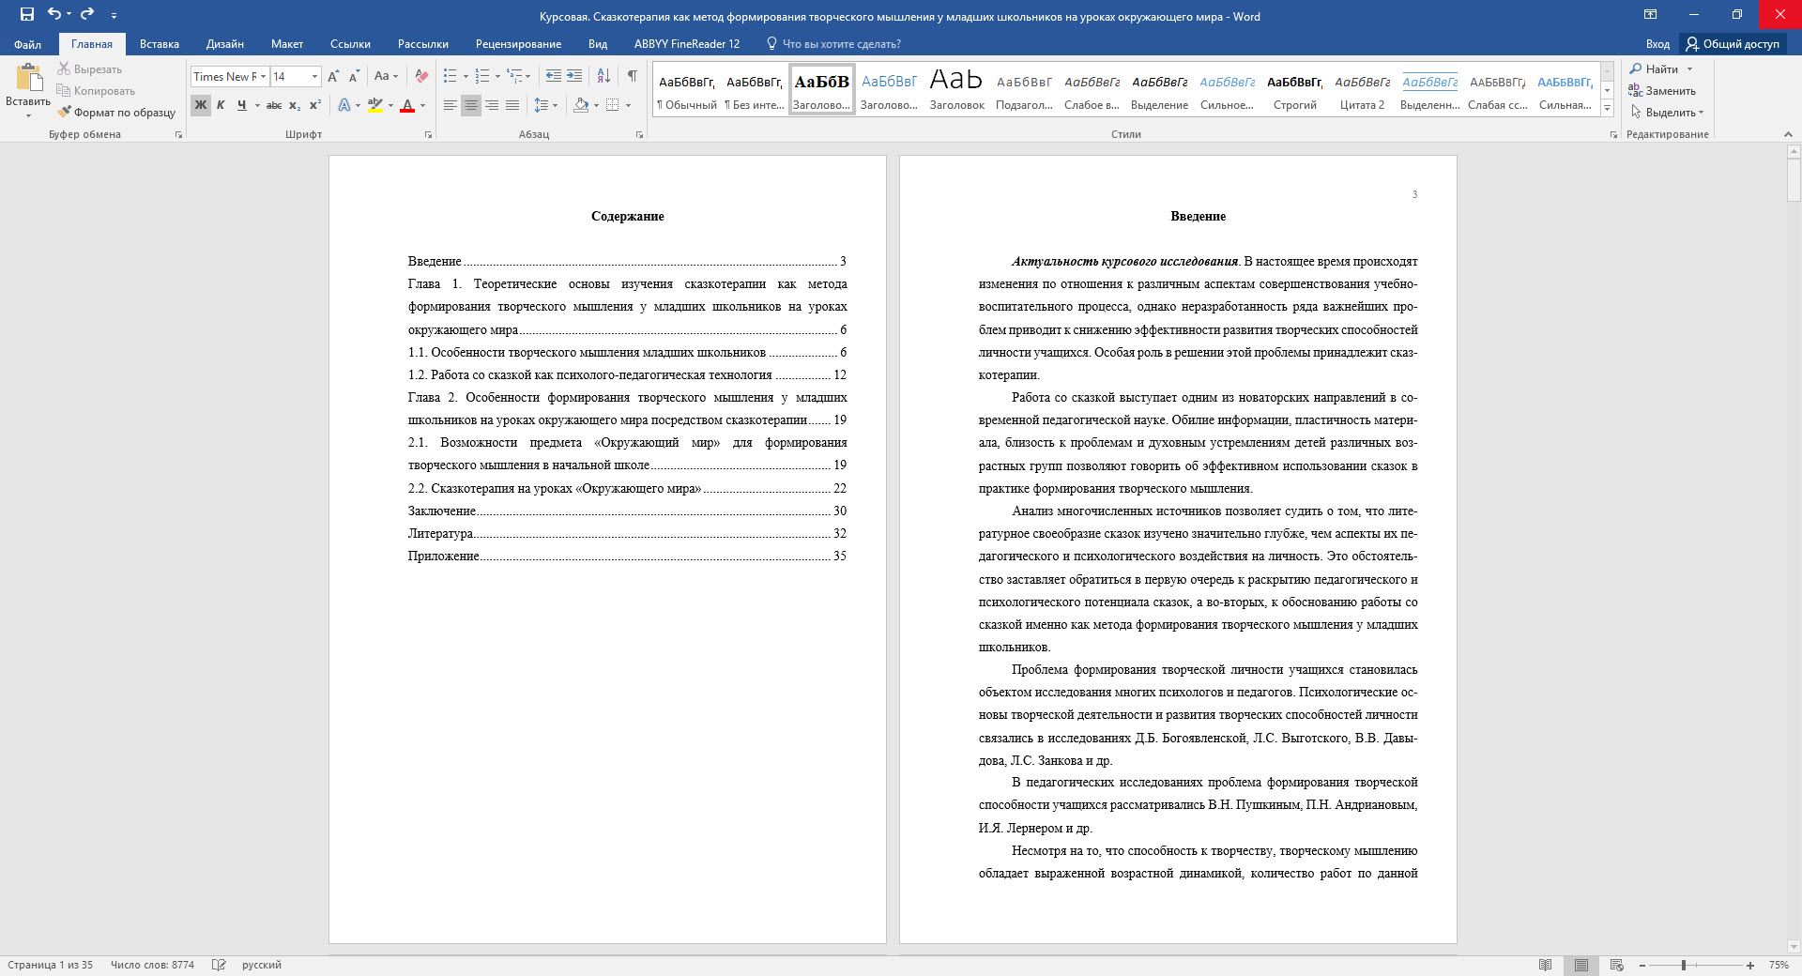Decrease paragraph indent
1802x976 pixels.
click(554, 77)
